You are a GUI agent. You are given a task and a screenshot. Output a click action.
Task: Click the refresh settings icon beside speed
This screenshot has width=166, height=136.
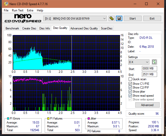(x=154, y=62)
